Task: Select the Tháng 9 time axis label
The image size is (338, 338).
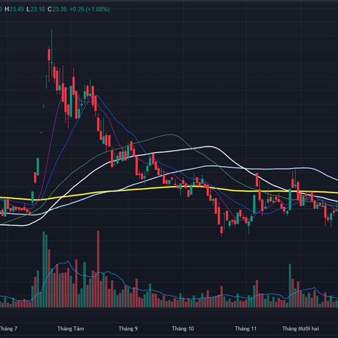Action: tap(128, 328)
